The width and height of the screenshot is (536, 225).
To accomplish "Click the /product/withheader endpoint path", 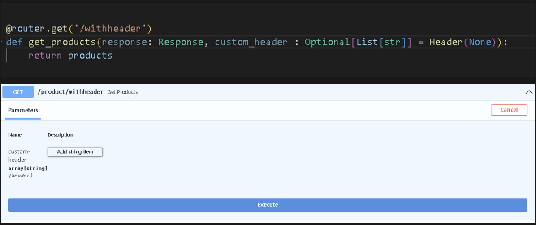I will (70, 92).
